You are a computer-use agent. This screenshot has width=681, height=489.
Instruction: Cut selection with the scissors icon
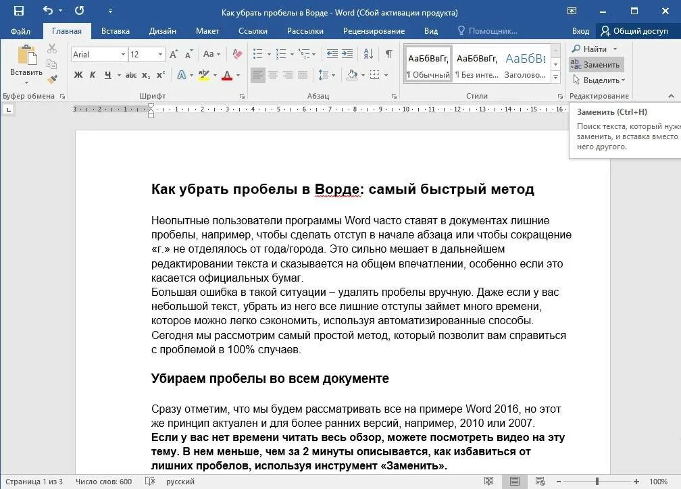click(52, 48)
